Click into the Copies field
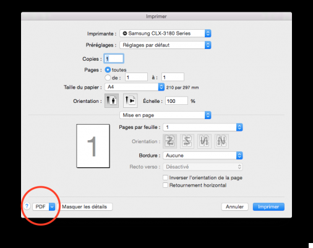Screen dimensions: 313x248 114,59
